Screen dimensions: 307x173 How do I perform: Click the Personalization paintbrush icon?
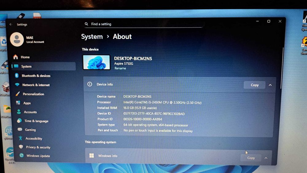(x=17, y=94)
